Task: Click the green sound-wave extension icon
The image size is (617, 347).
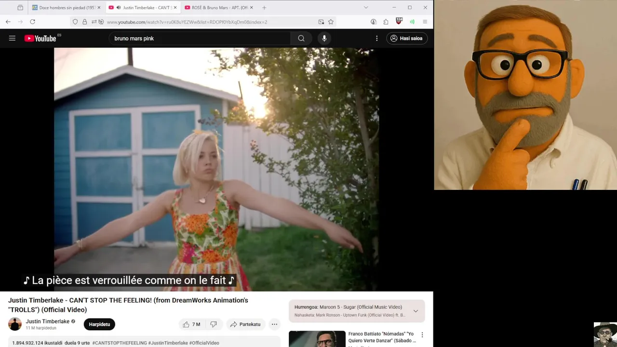Action: point(412,22)
